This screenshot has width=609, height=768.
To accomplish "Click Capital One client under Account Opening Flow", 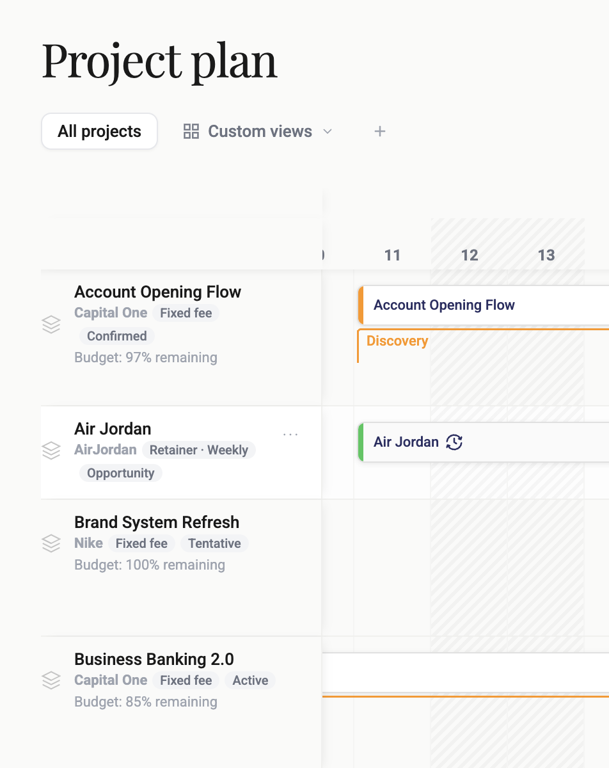I will coord(111,313).
